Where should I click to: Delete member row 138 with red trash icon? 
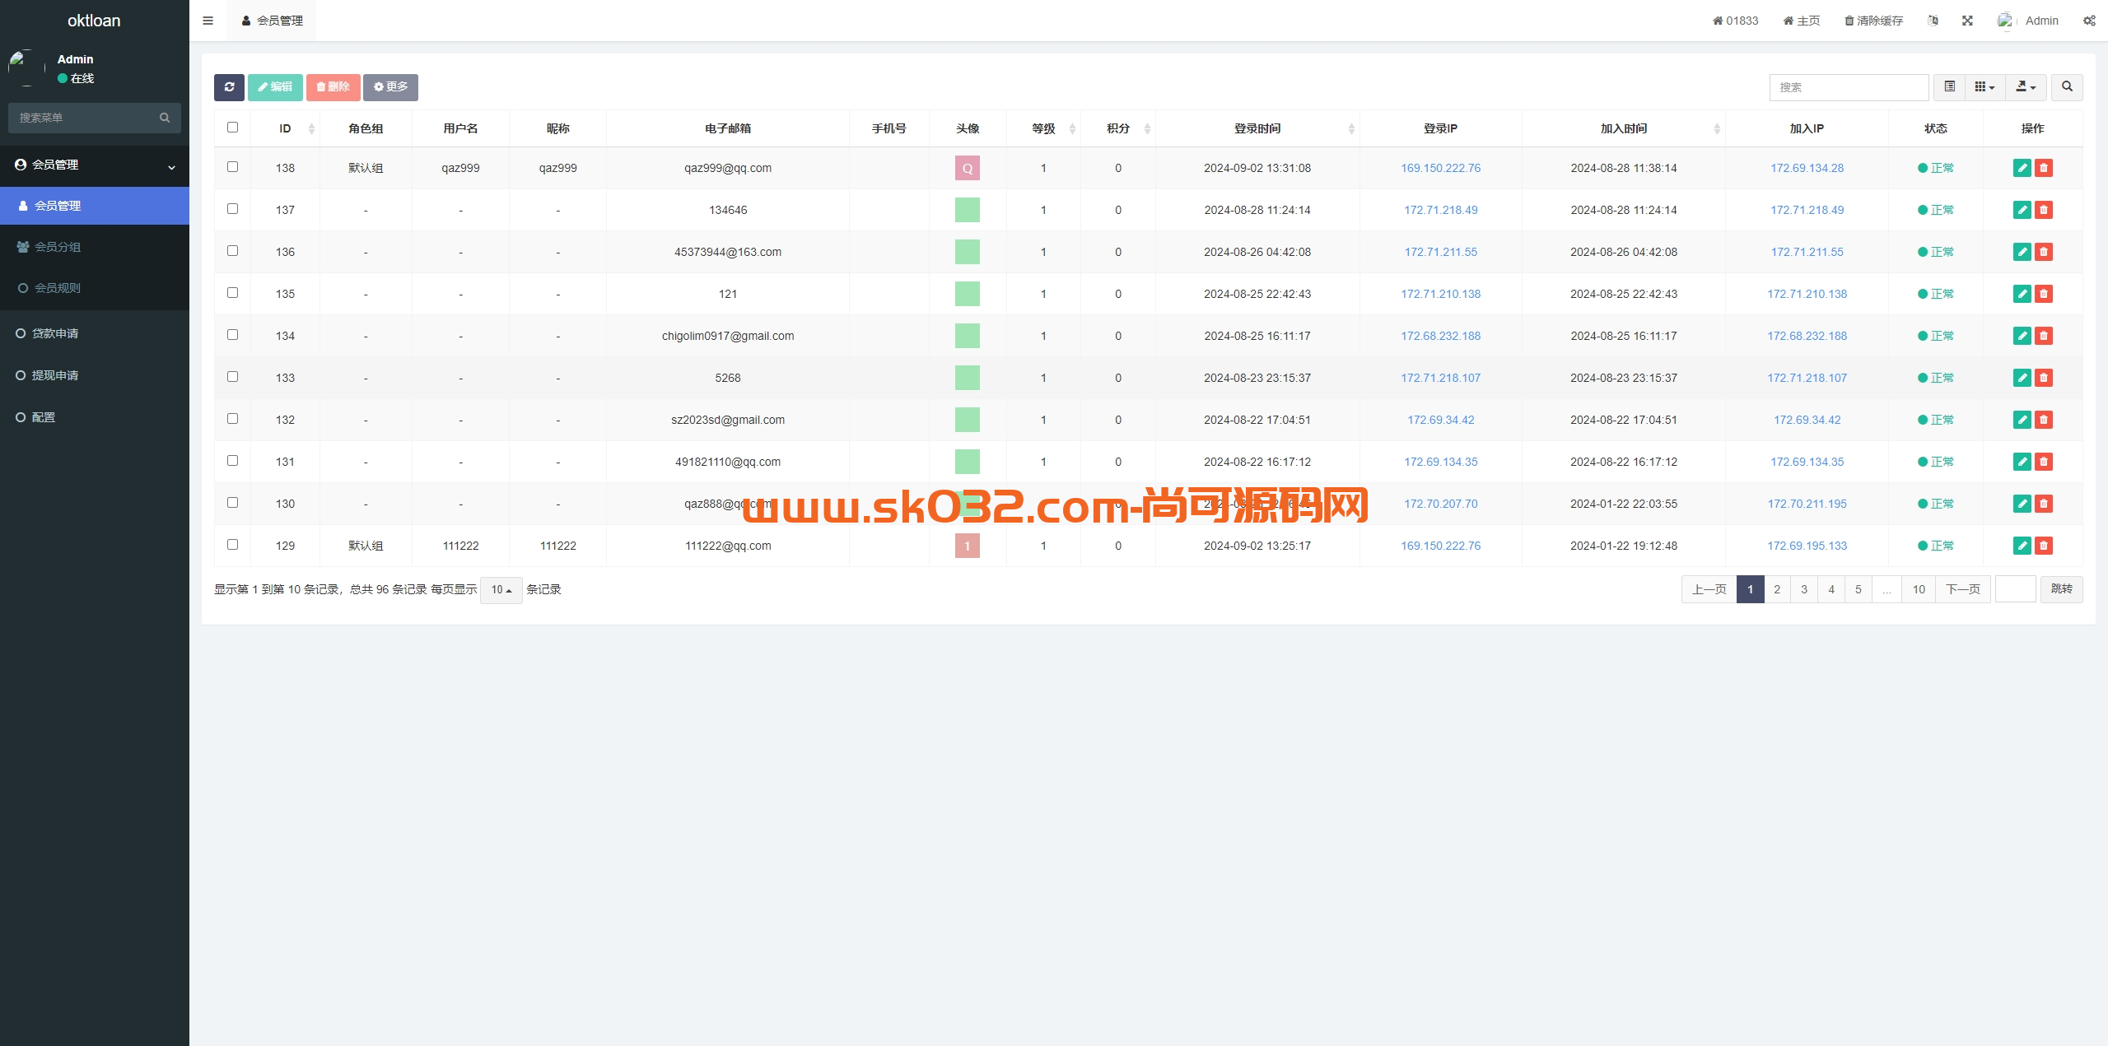click(2043, 168)
